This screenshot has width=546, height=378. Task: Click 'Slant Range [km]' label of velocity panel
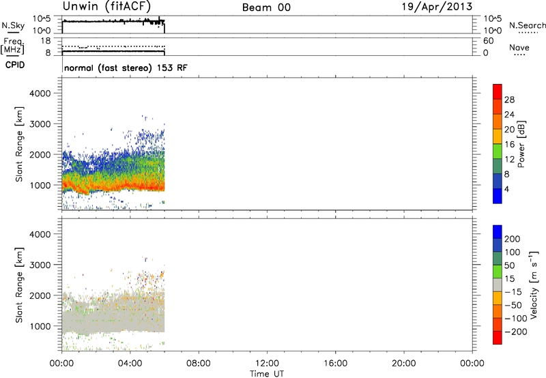pyautogui.click(x=19, y=285)
